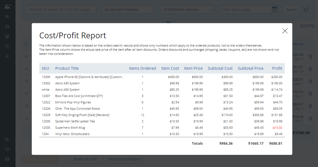Select Superhero Mom Mug title

click(70, 128)
